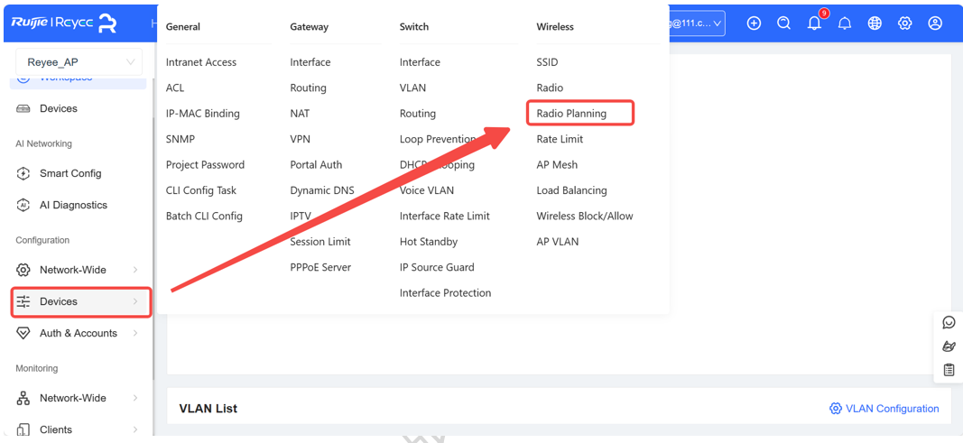The image size is (963, 443).
Task: Expand the Auth & Accounts chevron
Action: pos(135,333)
